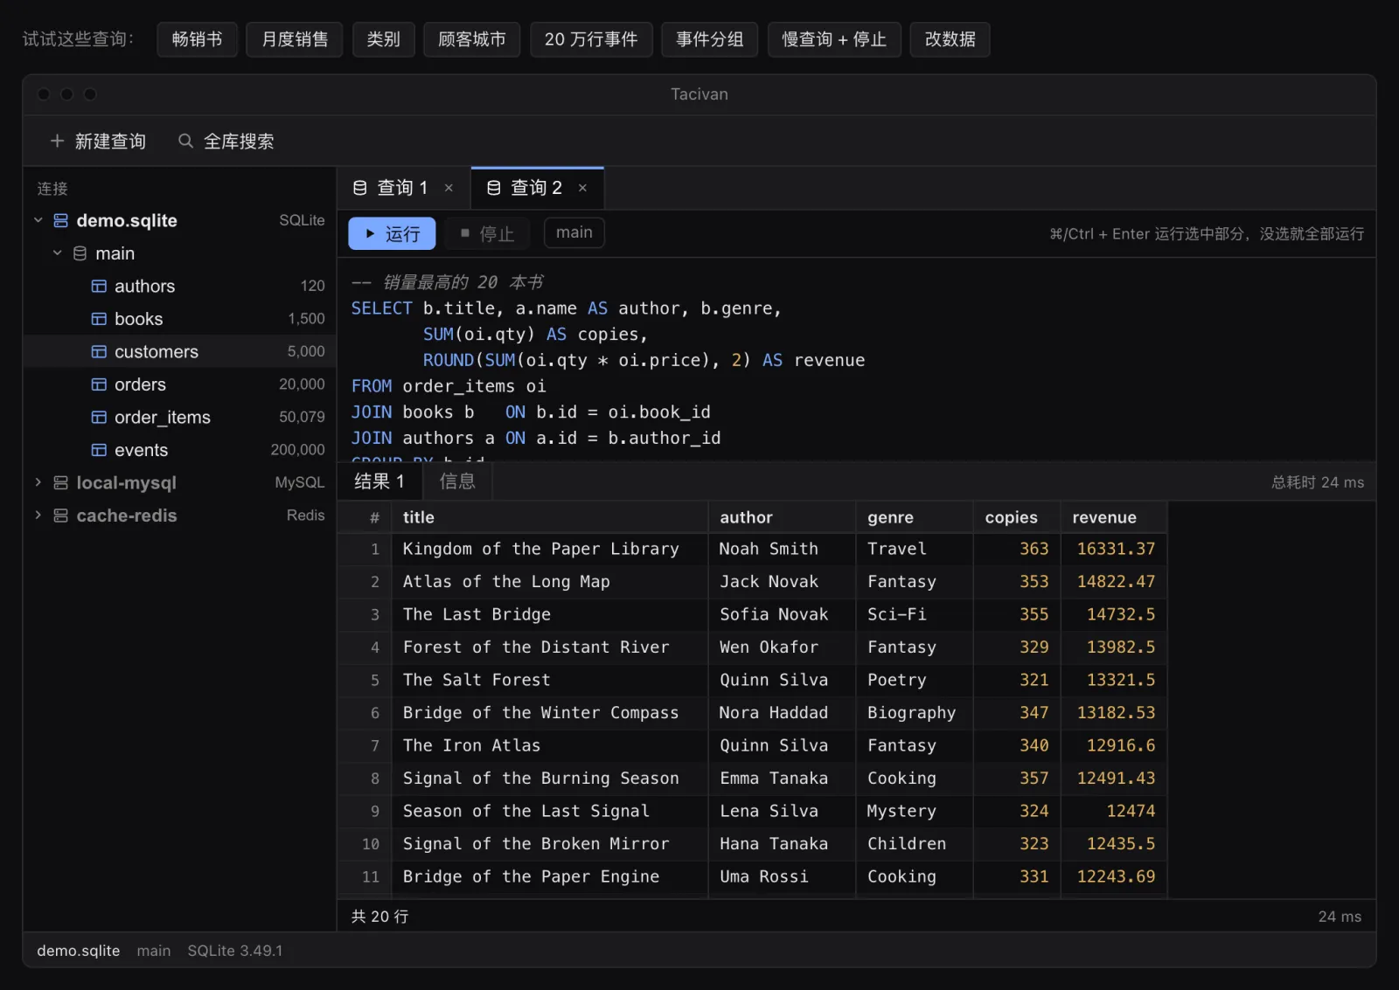Load the 类别 sample query
The image size is (1399, 990).
383,39
